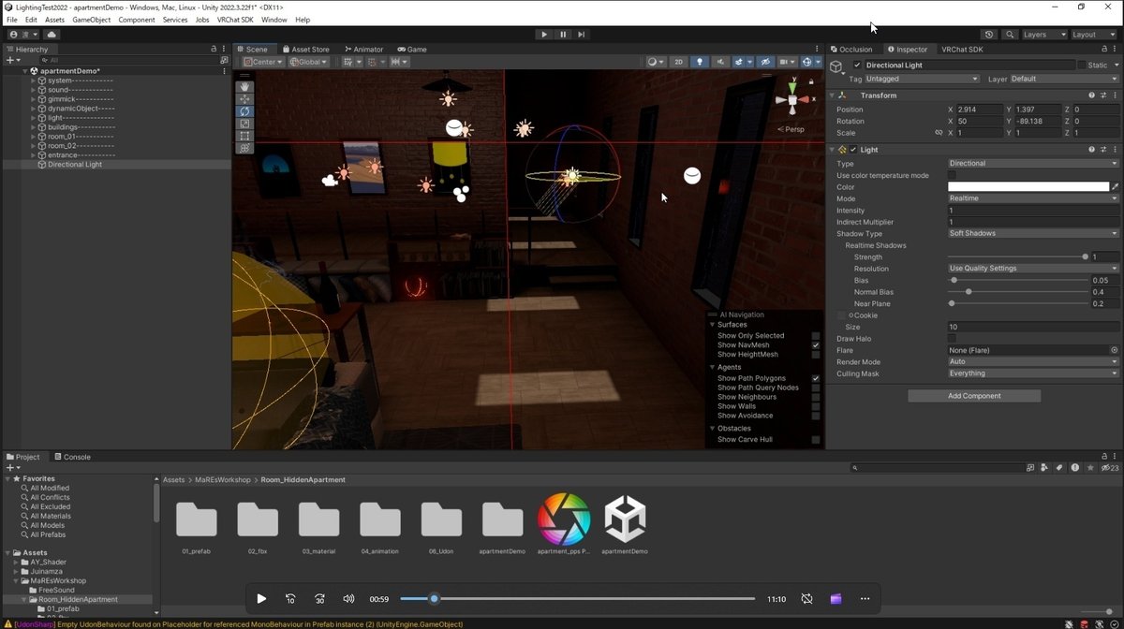Open the GameObject menu
This screenshot has height=629, width=1124.
(91, 20)
